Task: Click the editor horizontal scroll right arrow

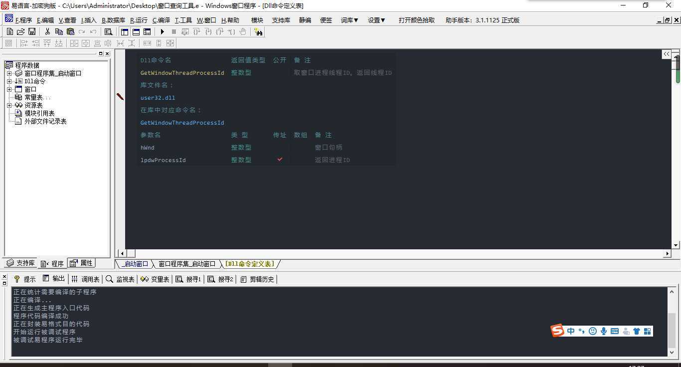Action: tap(667, 253)
